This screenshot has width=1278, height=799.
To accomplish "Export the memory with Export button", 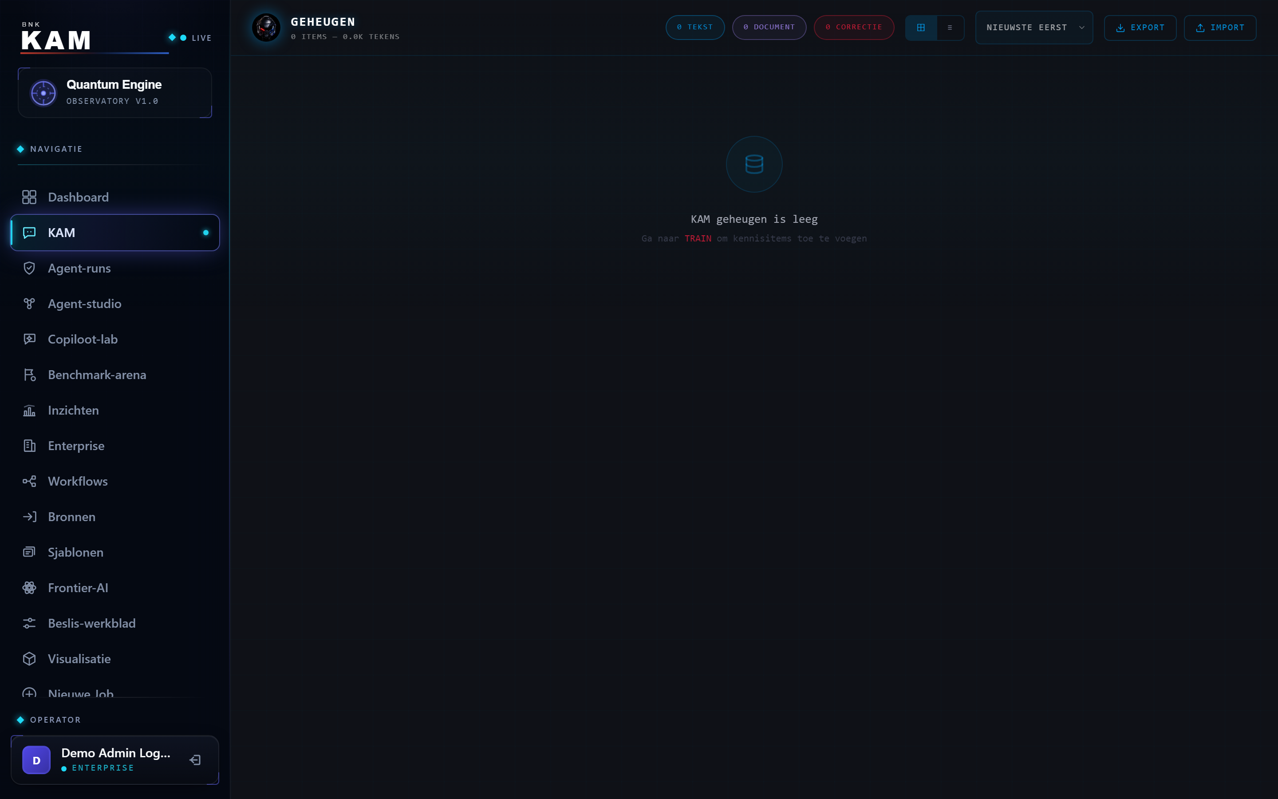I will pos(1140,28).
